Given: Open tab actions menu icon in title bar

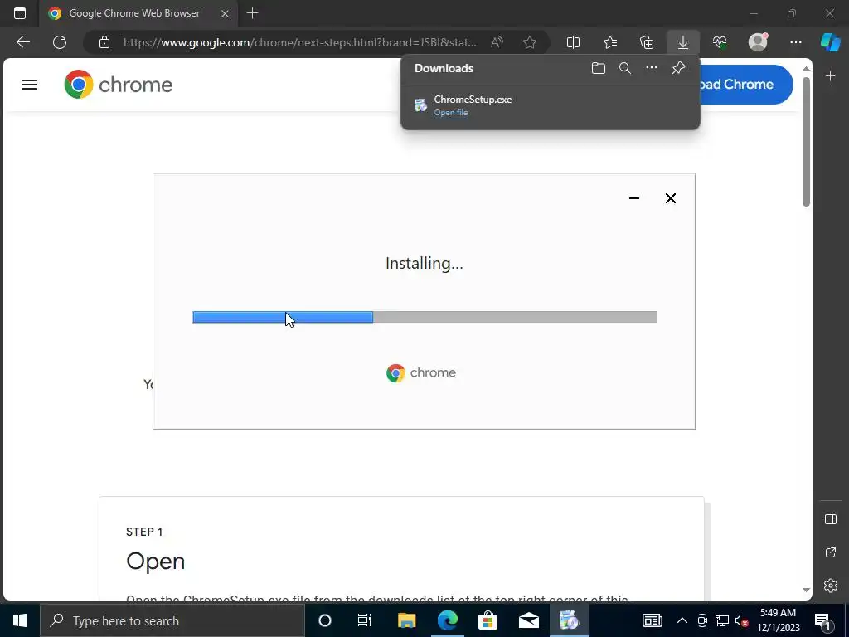Looking at the screenshot, I should pyautogui.click(x=20, y=13).
